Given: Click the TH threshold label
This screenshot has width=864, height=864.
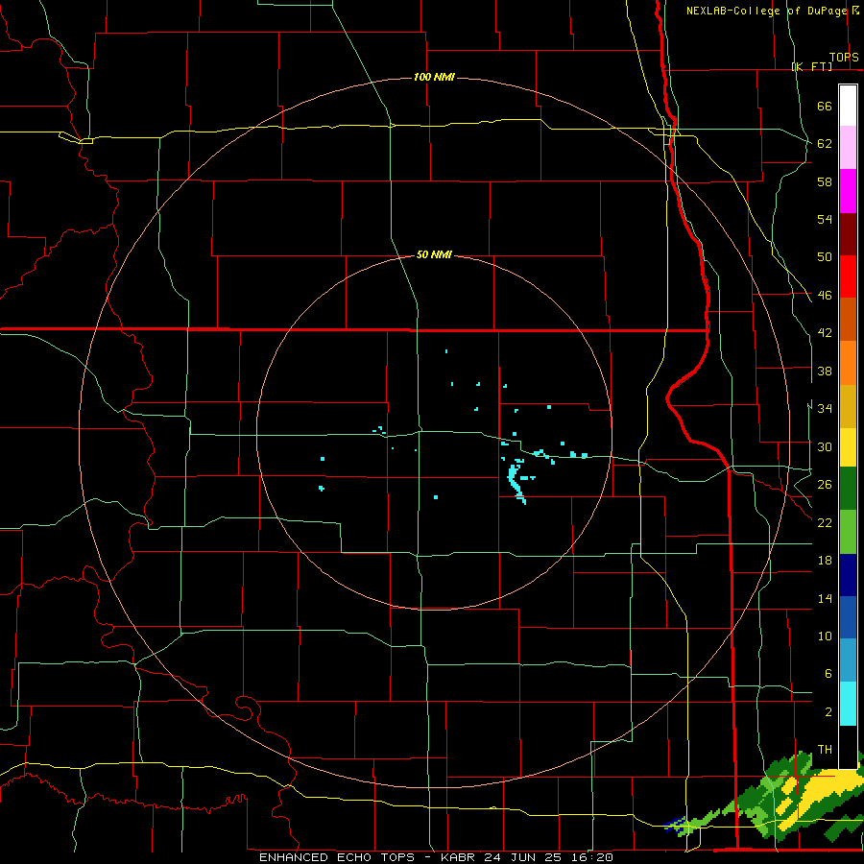Looking at the screenshot, I should [x=825, y=750].
